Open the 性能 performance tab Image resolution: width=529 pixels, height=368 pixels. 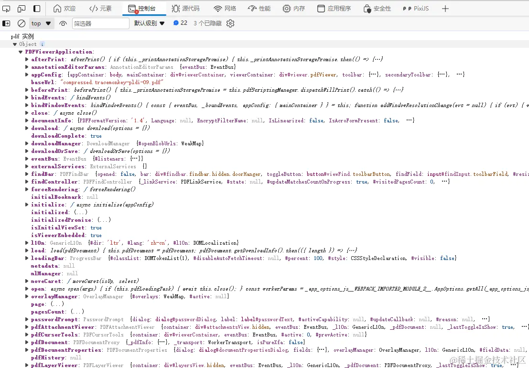click(259, 9)
